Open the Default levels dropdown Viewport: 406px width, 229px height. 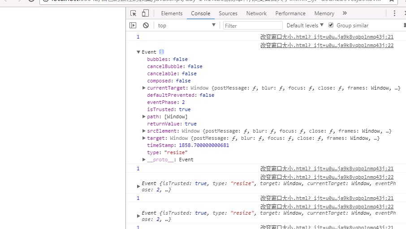305,26
